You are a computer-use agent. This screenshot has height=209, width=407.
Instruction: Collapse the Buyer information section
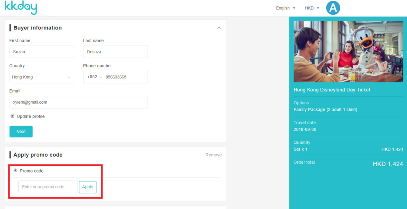tap(219, 28)
